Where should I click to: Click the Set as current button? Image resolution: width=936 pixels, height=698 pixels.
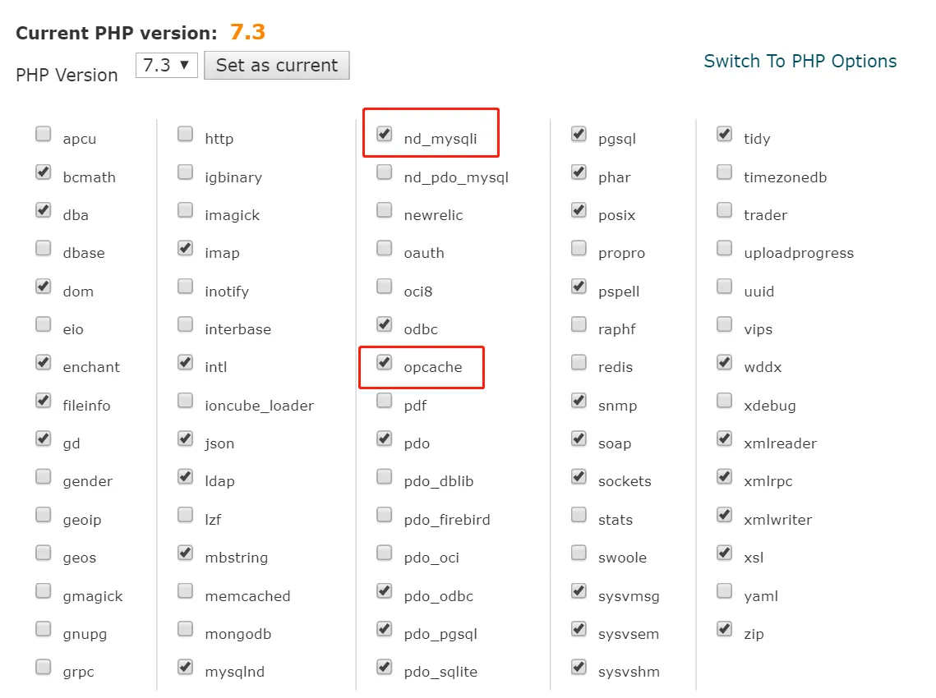[276, 65]
